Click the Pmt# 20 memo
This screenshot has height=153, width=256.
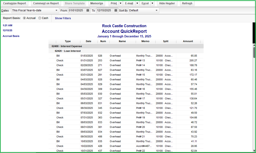141,127
